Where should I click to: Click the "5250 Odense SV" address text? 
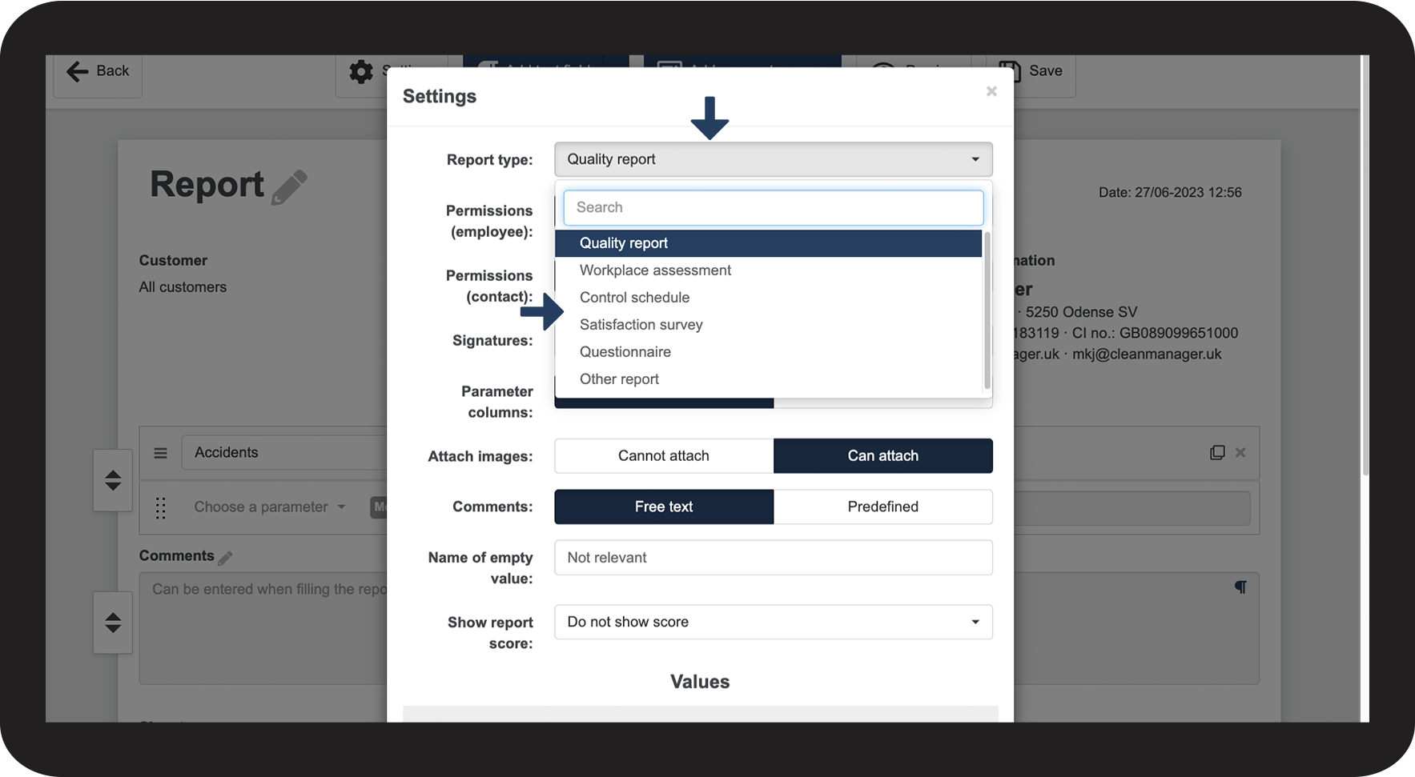(1081, 312)
